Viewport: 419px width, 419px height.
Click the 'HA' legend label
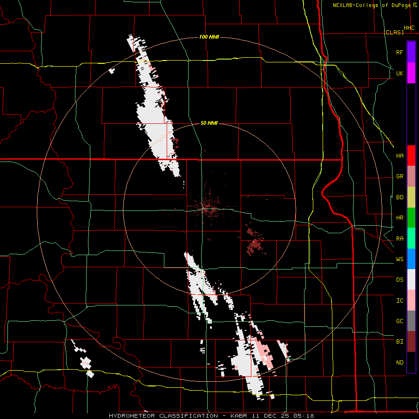coord(399,155)
